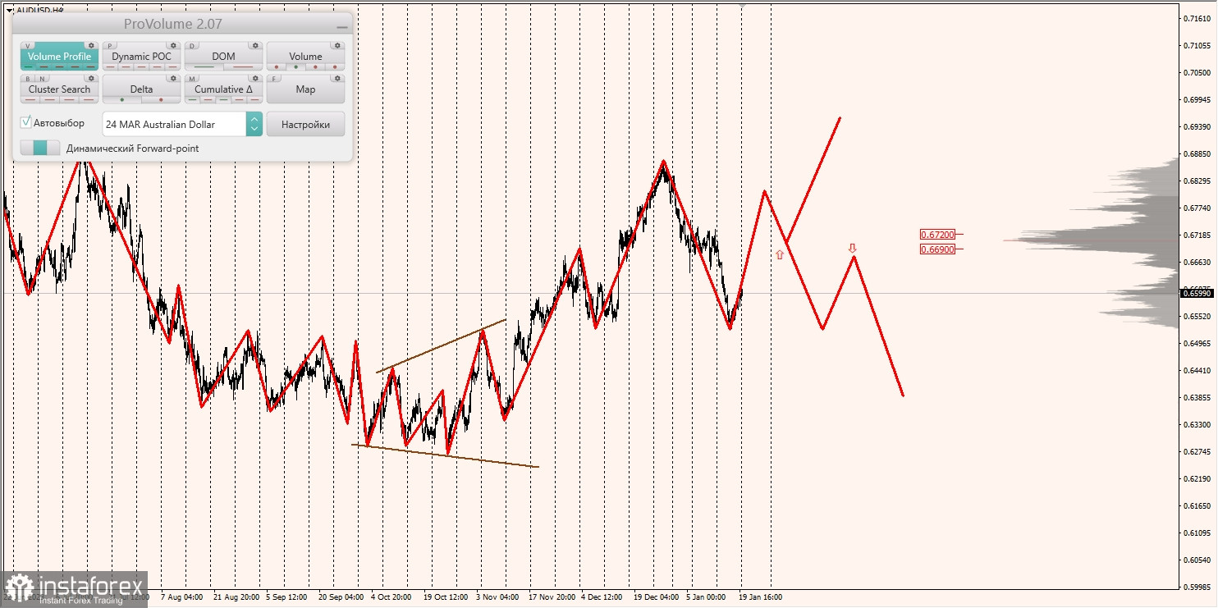The height and width of the screenshot is (608, 1218).
Task: Uncheck the Автовыбор checkbox
Action: [26, 122]
